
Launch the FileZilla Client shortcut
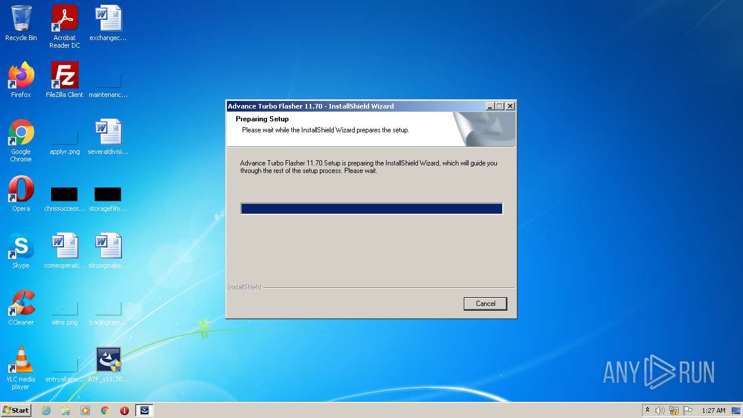coord(64,80)
